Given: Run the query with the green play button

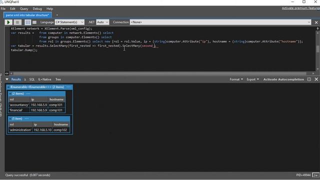Looking at the screenshot, I should click(8, 22).
